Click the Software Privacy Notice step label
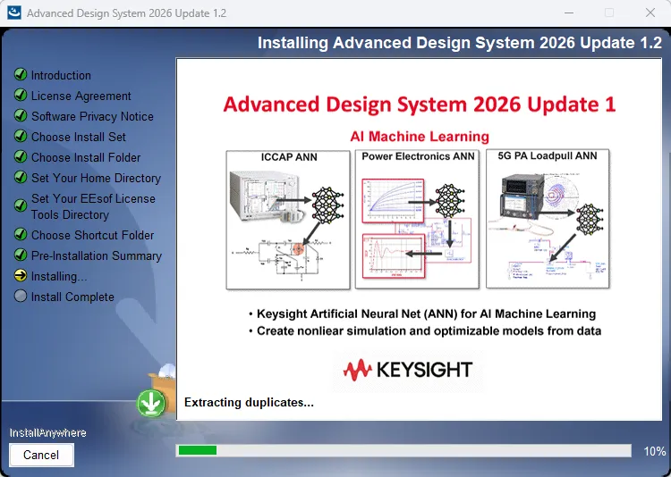 click(x=92, y=116)
